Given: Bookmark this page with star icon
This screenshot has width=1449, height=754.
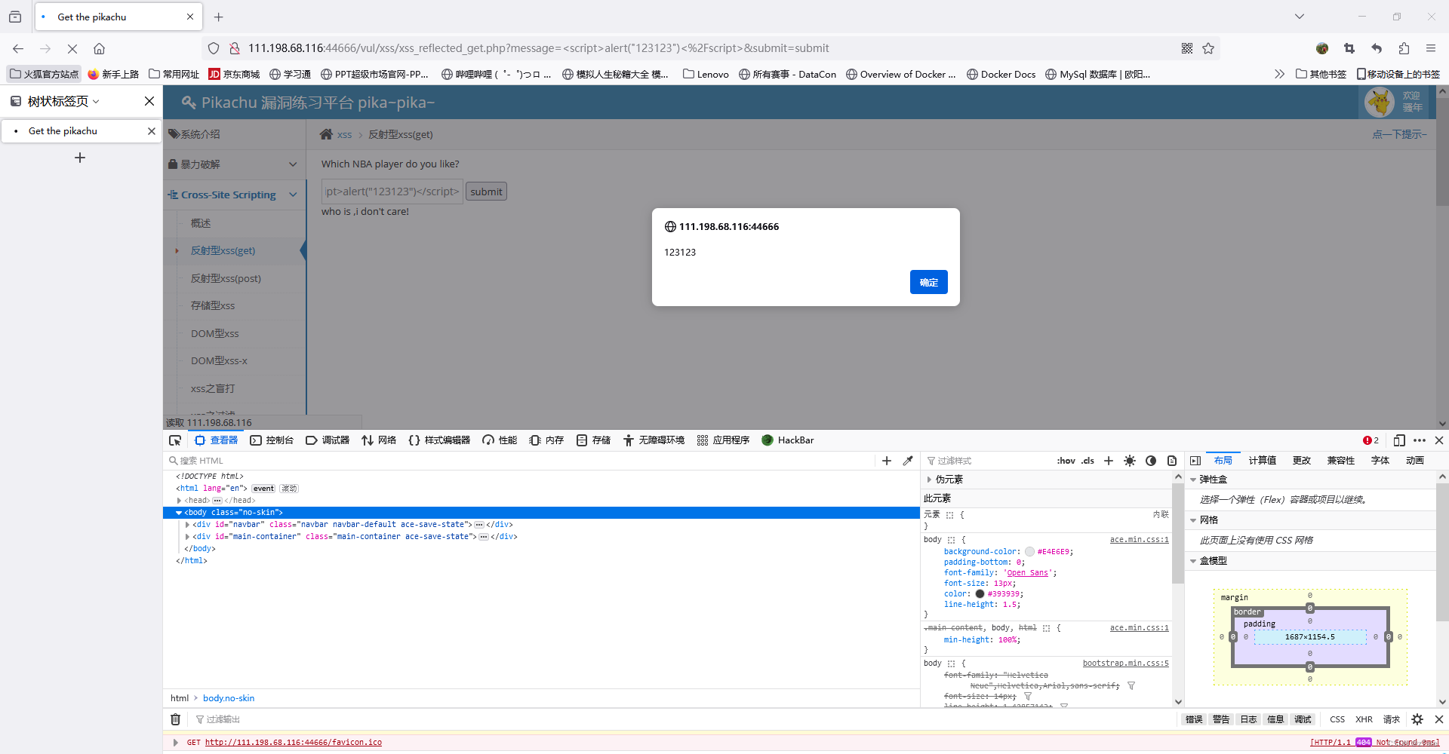Looking at the screenshot, I should pyautogui.click(x=1208, y=48).
